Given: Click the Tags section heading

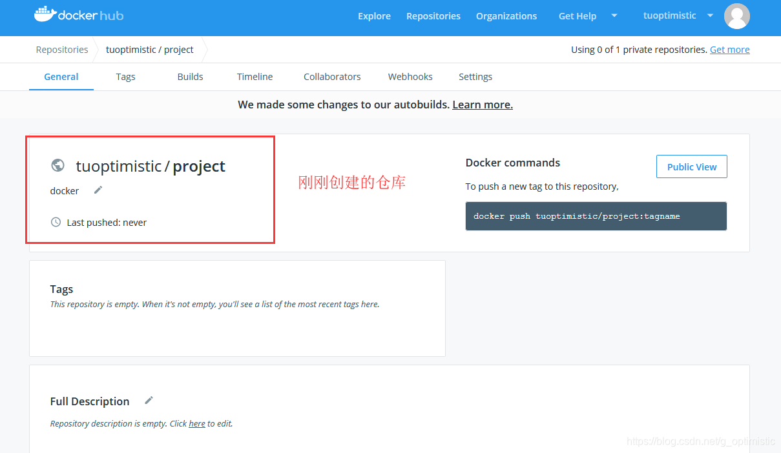Looking at the screenshot, I should [x=61, y=289].
